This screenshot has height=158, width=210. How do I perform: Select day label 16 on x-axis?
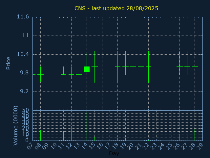(99, 146)
